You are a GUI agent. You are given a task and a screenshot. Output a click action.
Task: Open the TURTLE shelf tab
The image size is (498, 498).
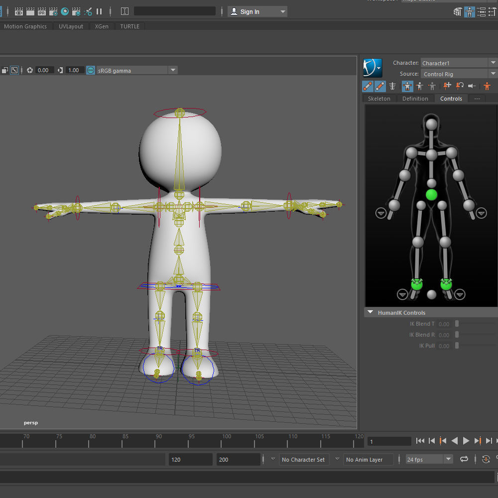point(129,26)
